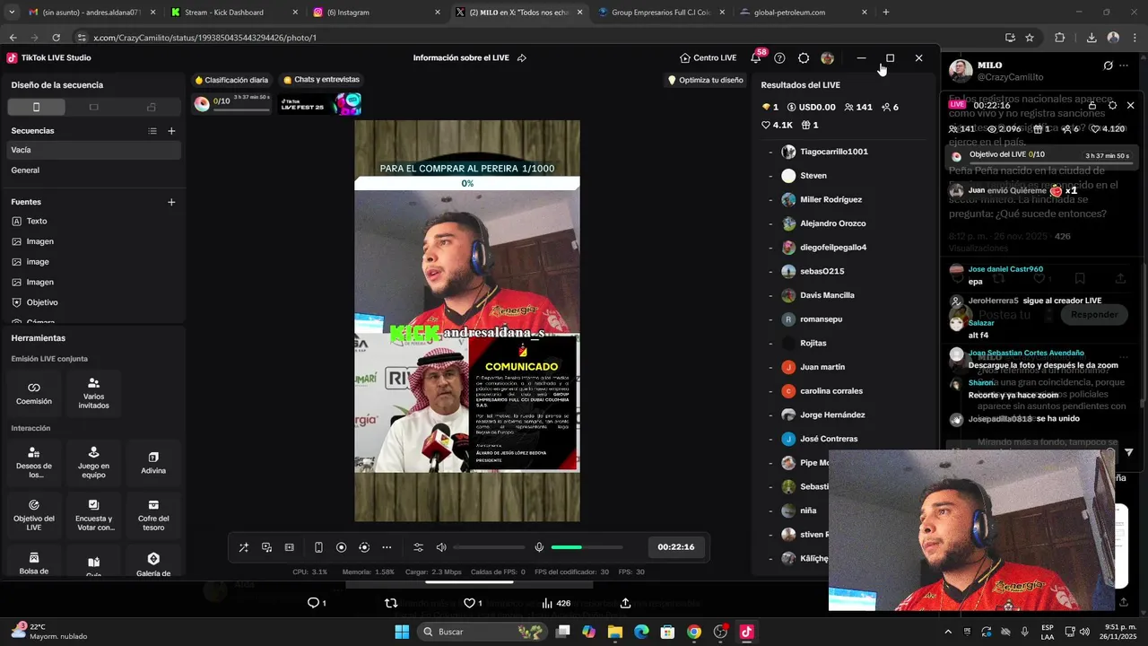Open more options ellipsis in control bar
Image resolution: width=1148 pixels, height=646 pixels.
pos(387,547)
